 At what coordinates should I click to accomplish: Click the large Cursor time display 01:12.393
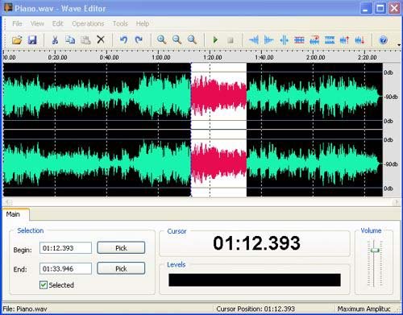point(256,243)
